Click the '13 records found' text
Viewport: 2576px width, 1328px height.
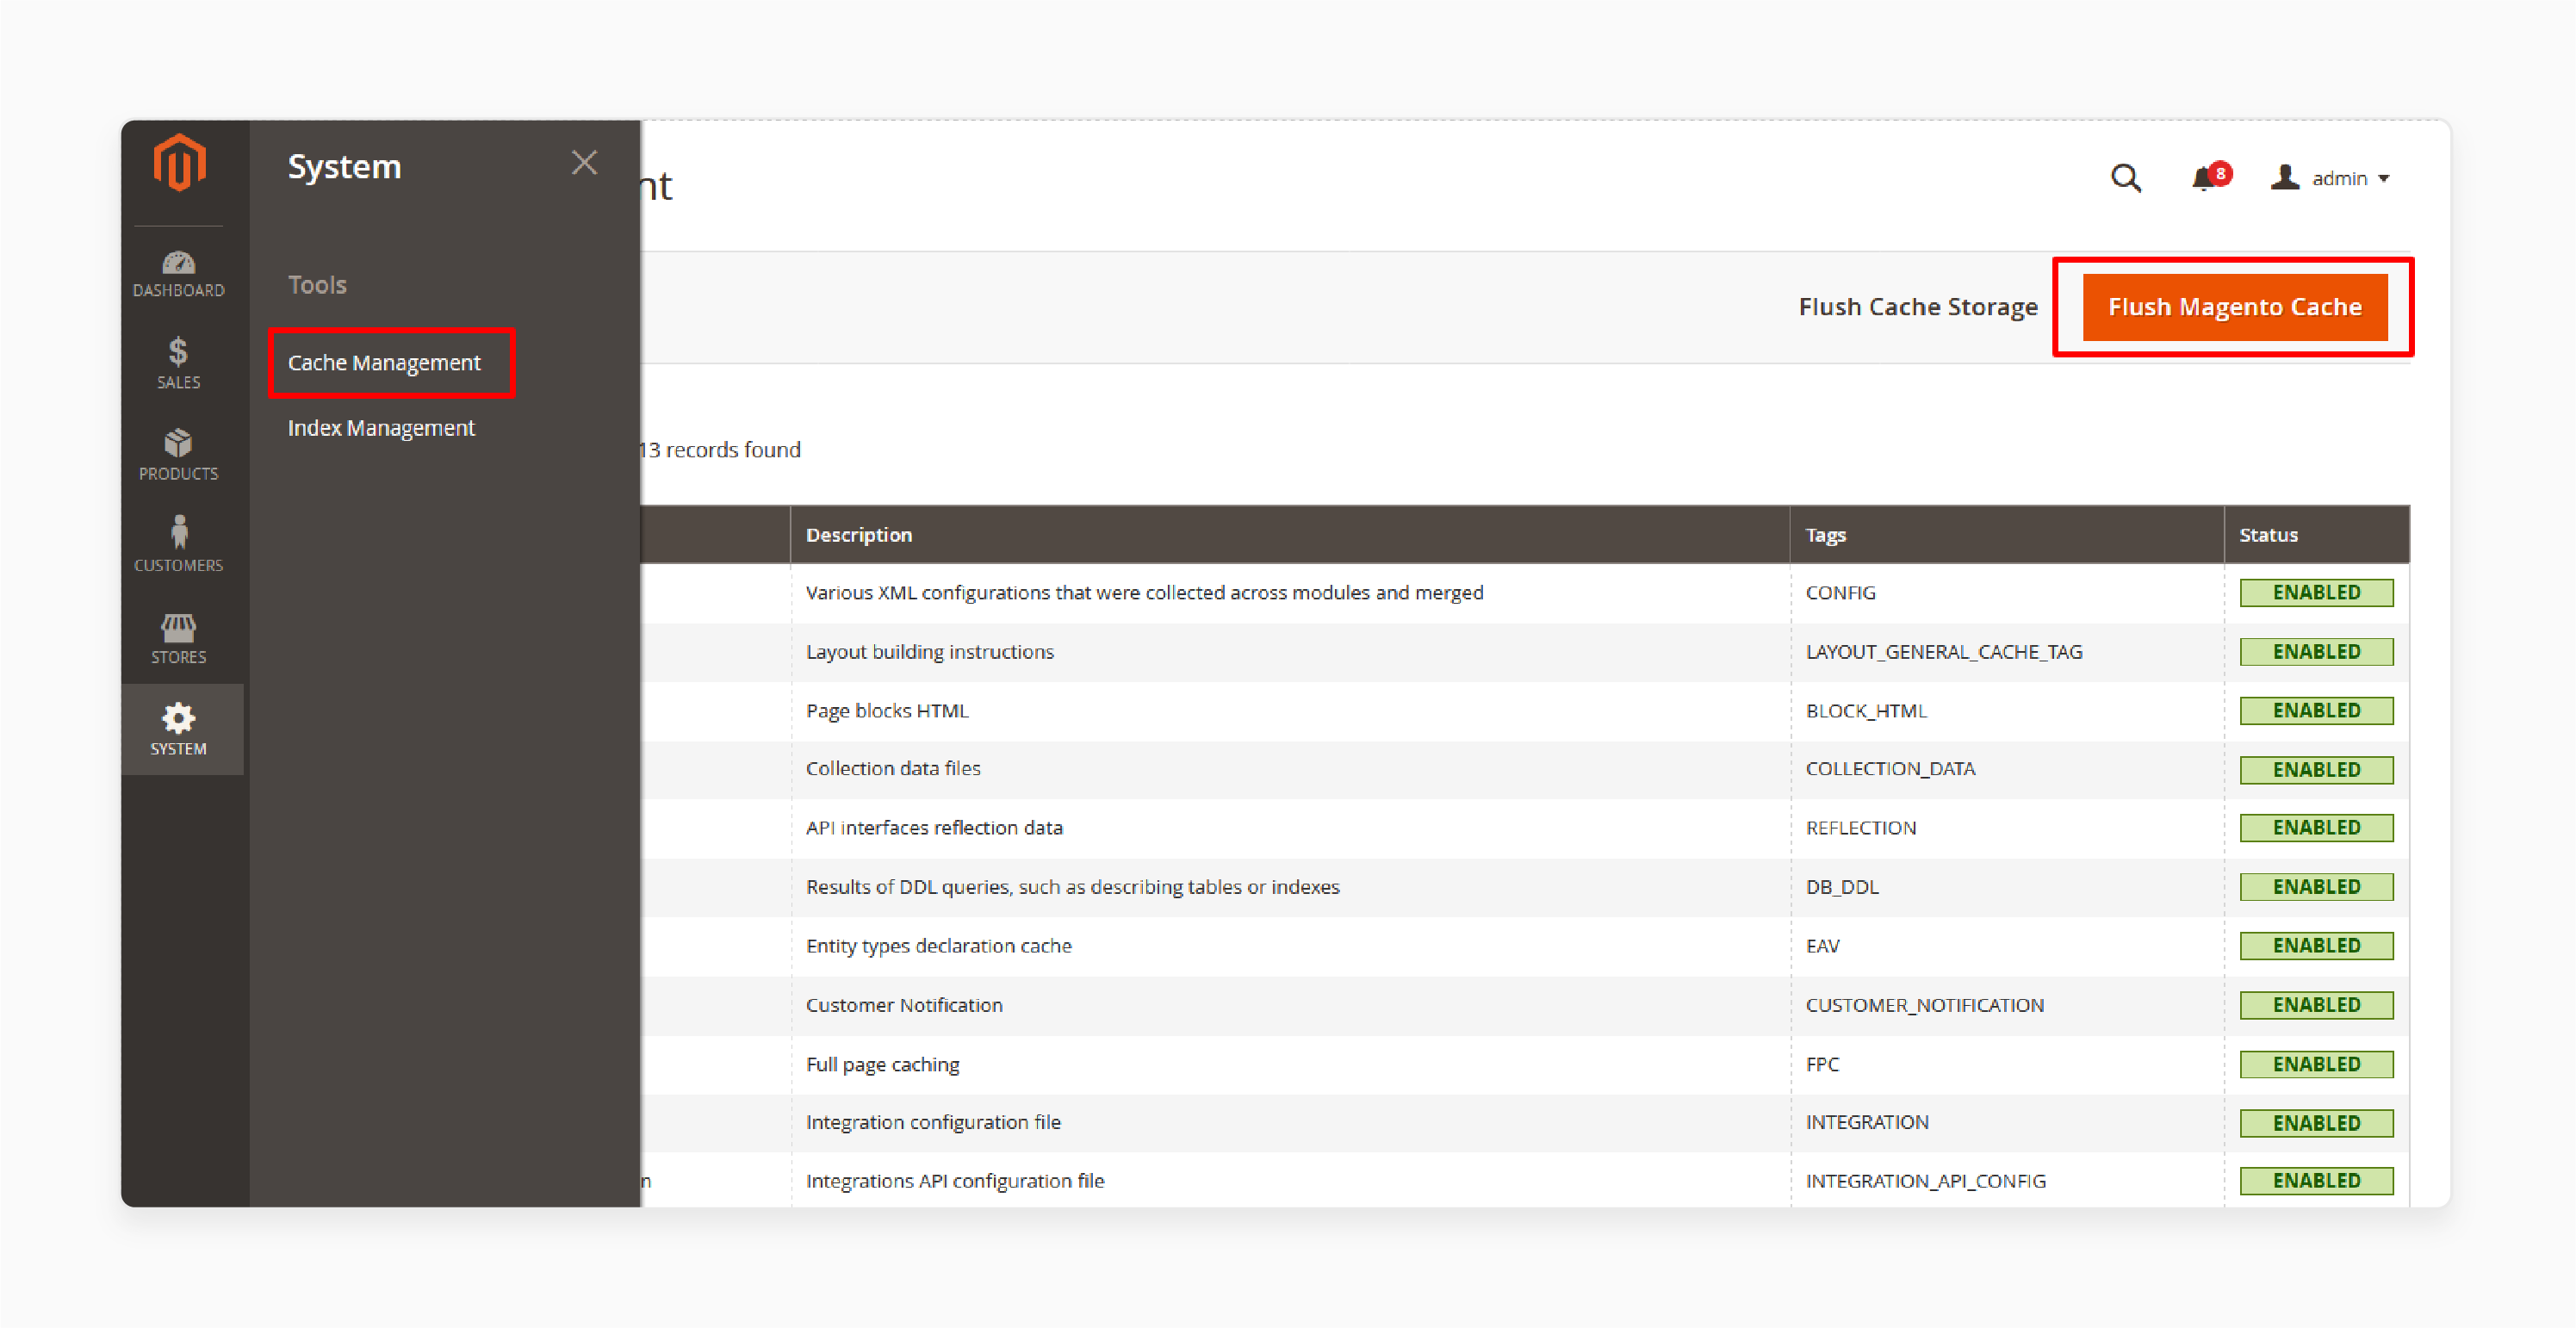(x=721, y=450)
